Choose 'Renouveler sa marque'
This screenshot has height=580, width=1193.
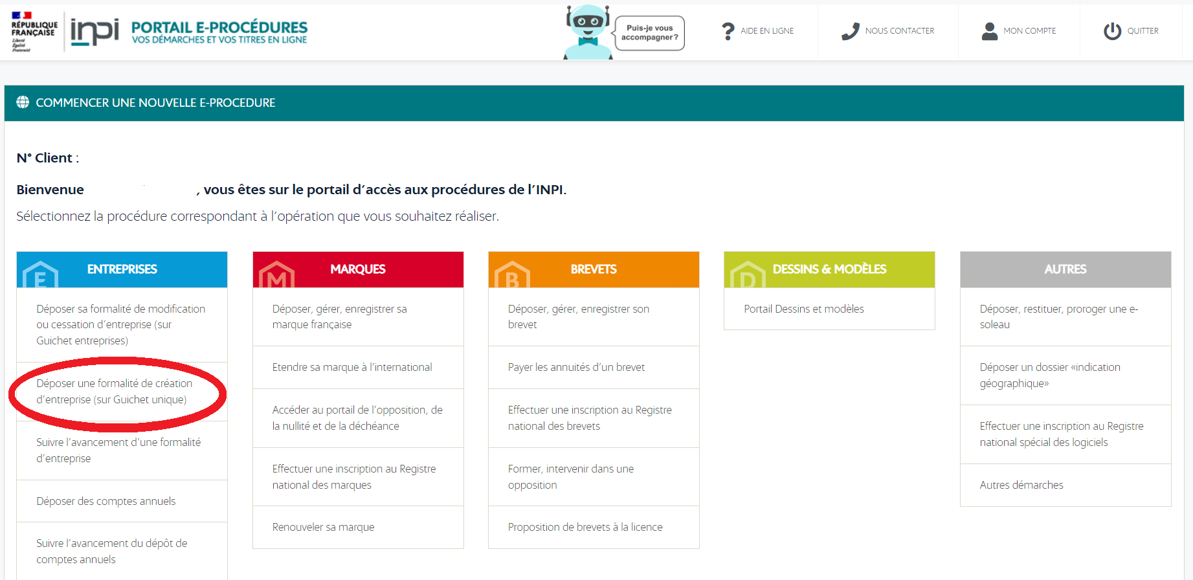tap(323, 527)
